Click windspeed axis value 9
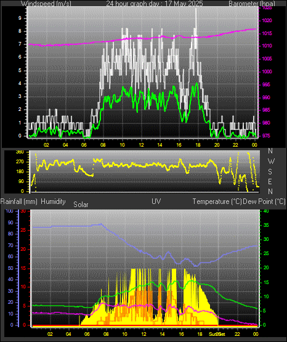 point(20,18)
